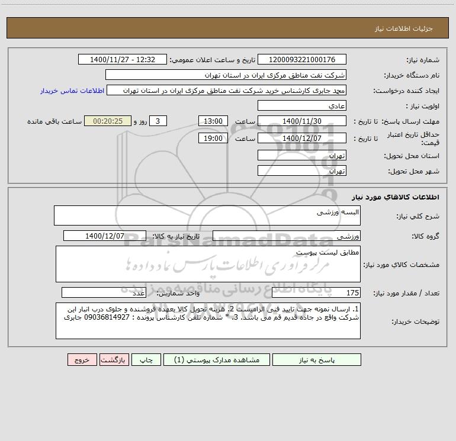The image size is (456, 441).
Task: Click the quantity field 175
Action: coord(316,292)
